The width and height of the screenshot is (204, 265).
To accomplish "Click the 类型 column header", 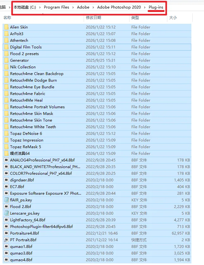I will 135,18.
